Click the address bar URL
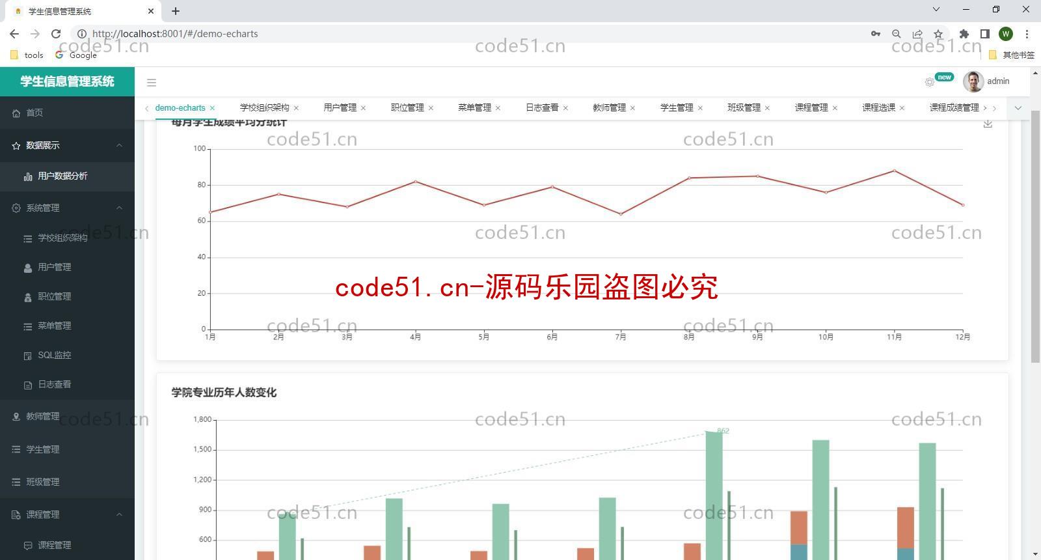Viewport: 1041px width, 560px height. [175, 34]
